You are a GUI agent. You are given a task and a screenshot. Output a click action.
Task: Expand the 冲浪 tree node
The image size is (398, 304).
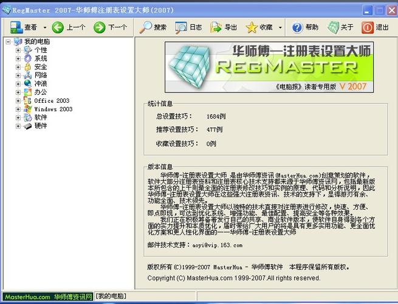tap(18, 84)
